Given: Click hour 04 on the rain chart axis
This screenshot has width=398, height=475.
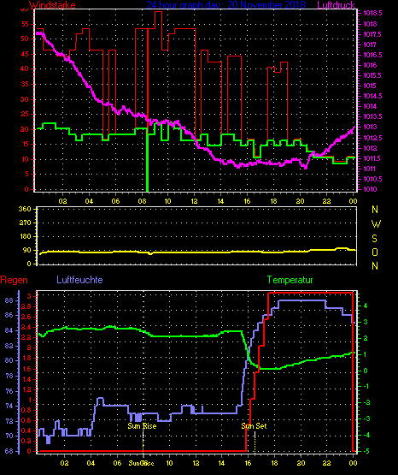Looking at the screenshot, I should pos(91,463).
